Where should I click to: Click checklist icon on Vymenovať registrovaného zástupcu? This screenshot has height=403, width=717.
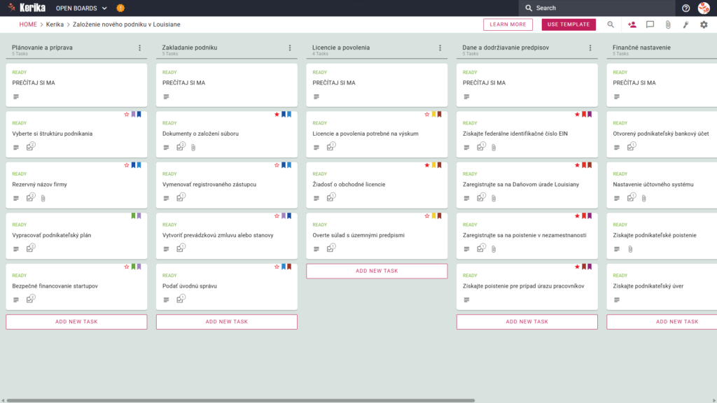(x=181, y=197)
